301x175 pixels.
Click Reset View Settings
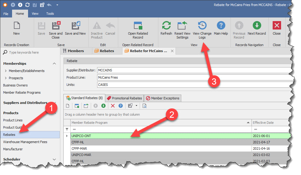coord(182,30)
